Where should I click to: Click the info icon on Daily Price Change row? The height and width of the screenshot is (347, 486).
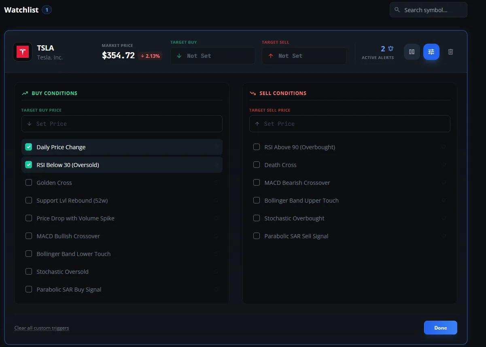pyautogui.click(x=216, y=147)
